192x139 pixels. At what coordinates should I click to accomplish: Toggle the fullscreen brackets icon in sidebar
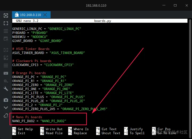pyautogui.click(x=6, y=23)
